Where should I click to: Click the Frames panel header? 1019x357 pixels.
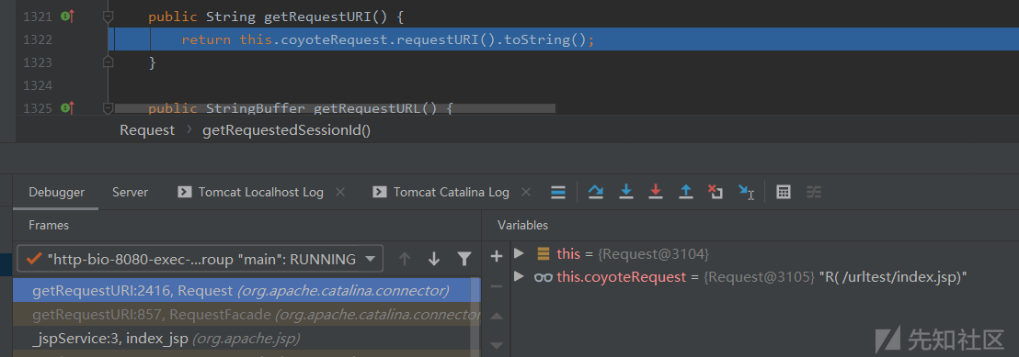pos(49,225)
